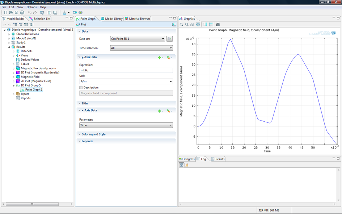Switch to the Material Browser tab
The width and height of the screenshot is (342, 214).
pos(138,19)
